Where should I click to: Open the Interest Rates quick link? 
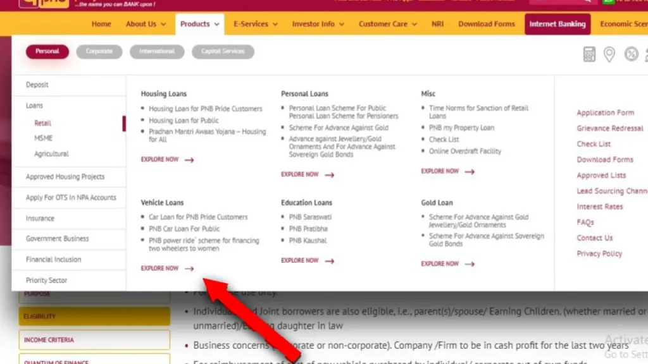pyautogui.click(x=599, y=207)
